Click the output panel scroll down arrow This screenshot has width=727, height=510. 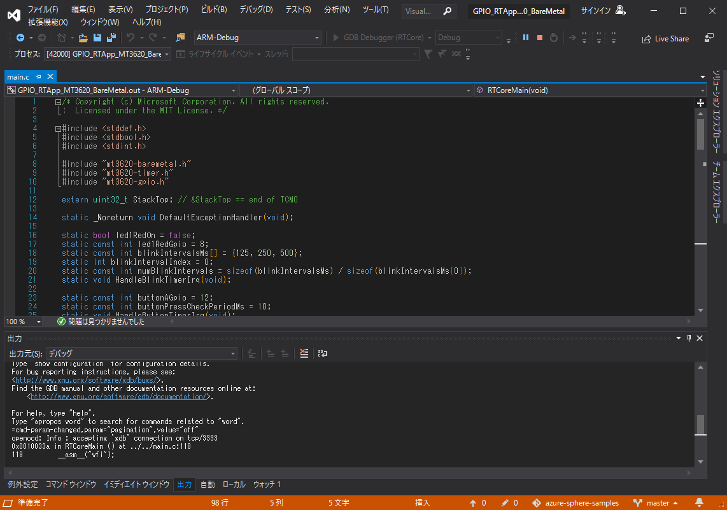coord(700,462)
